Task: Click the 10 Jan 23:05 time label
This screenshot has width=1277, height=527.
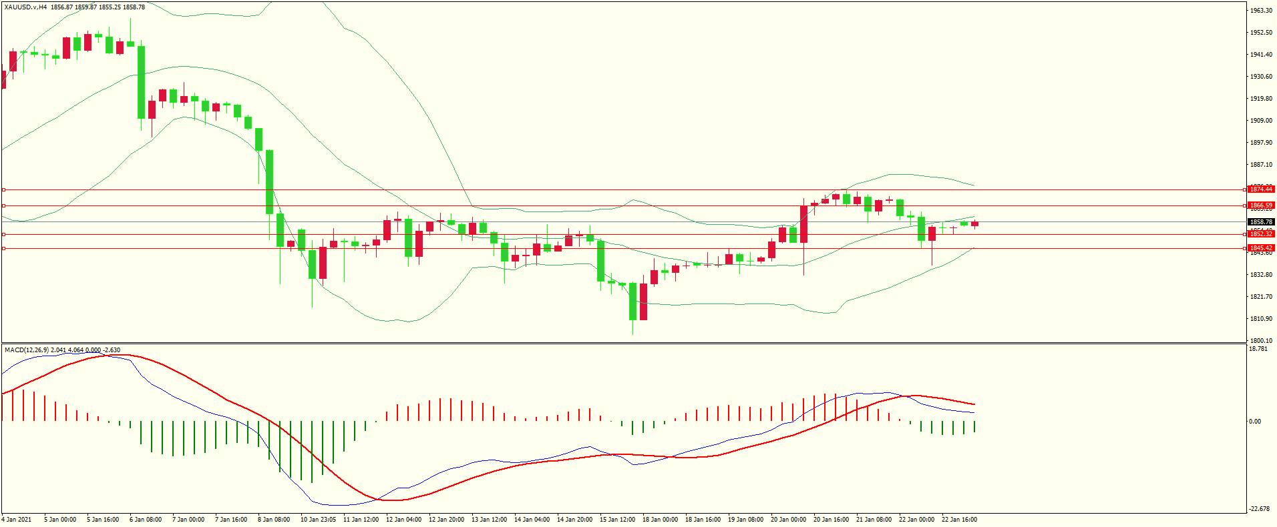Action: tap(318, 520)
